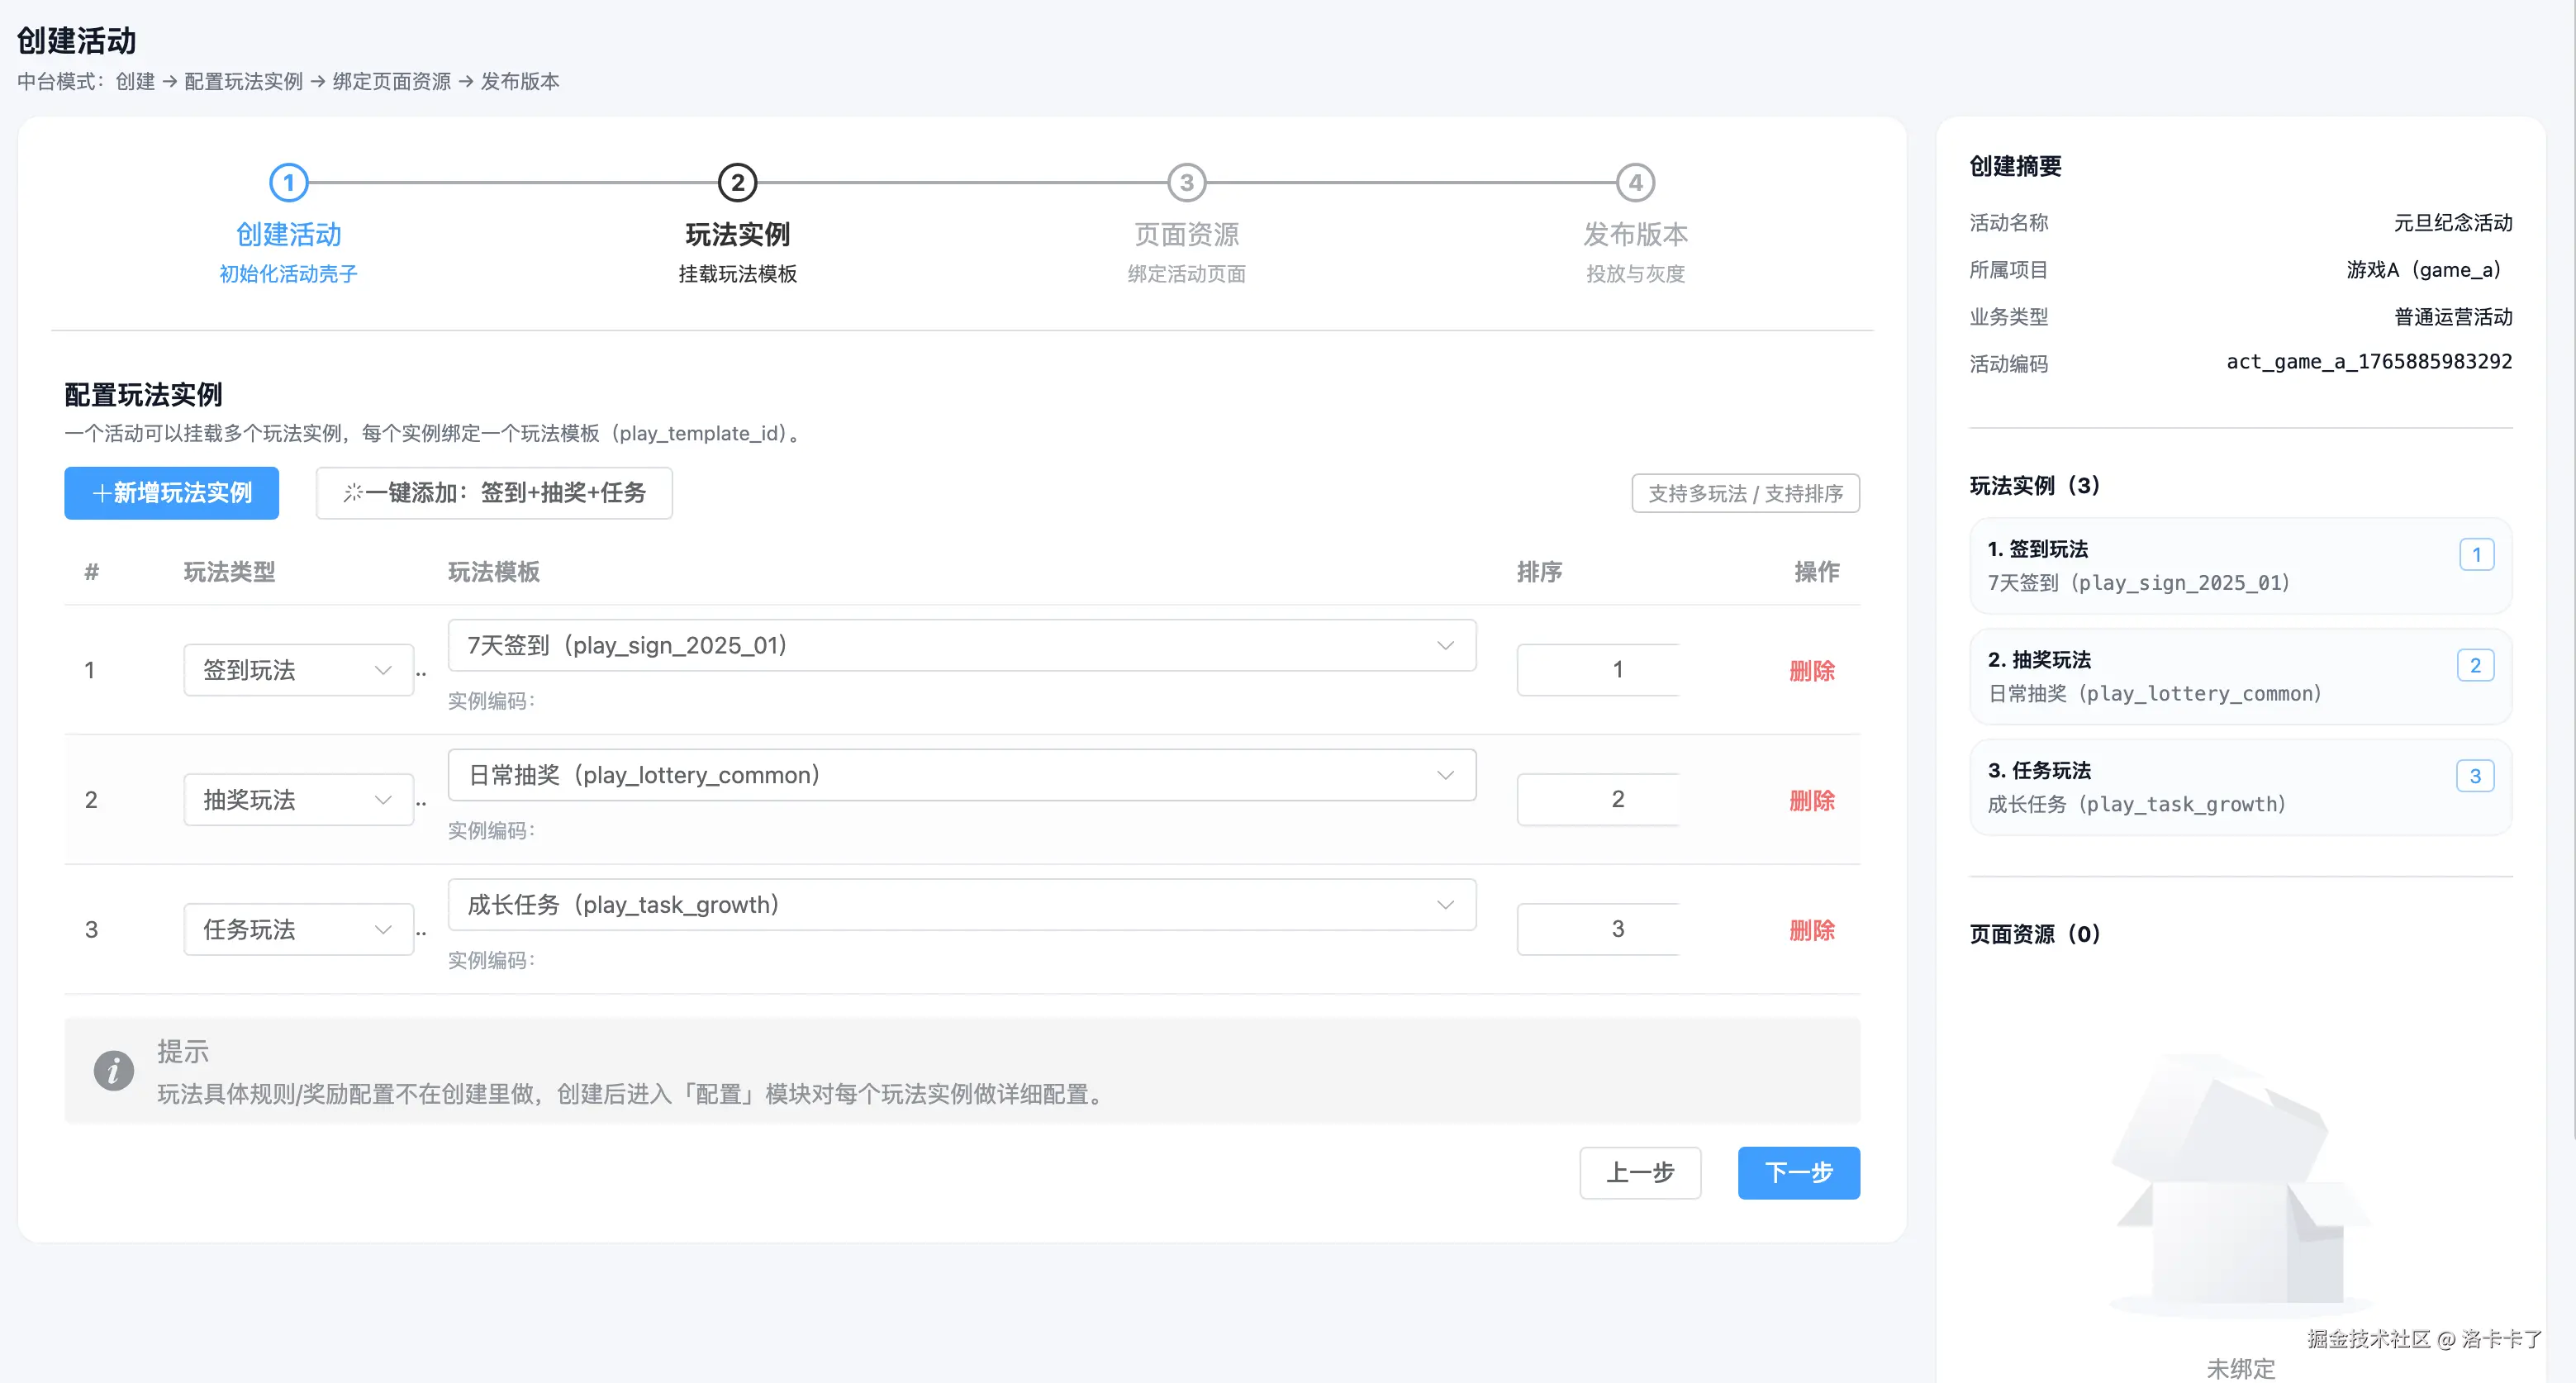Image resolution: width=2576 pixels, height=1383 pixels.
Task: Click the 下一步 button
Action: 1798,1172
